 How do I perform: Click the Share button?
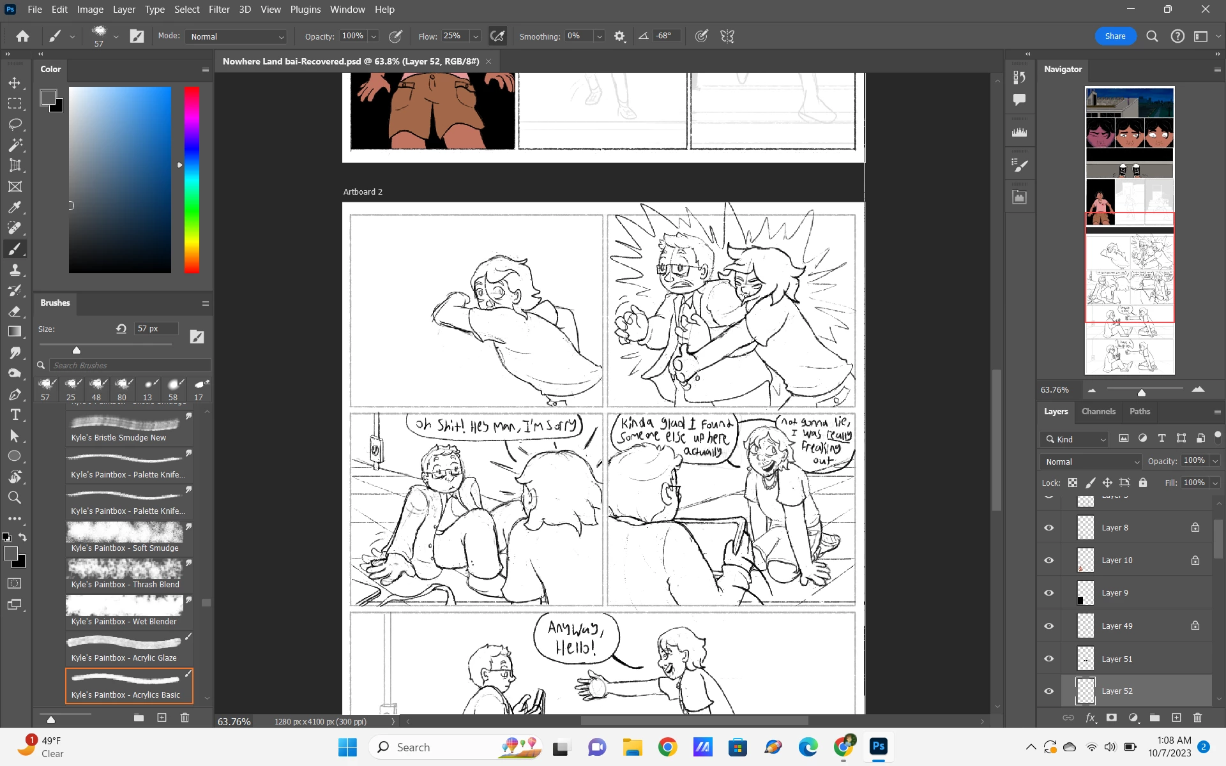(1115, 36)
